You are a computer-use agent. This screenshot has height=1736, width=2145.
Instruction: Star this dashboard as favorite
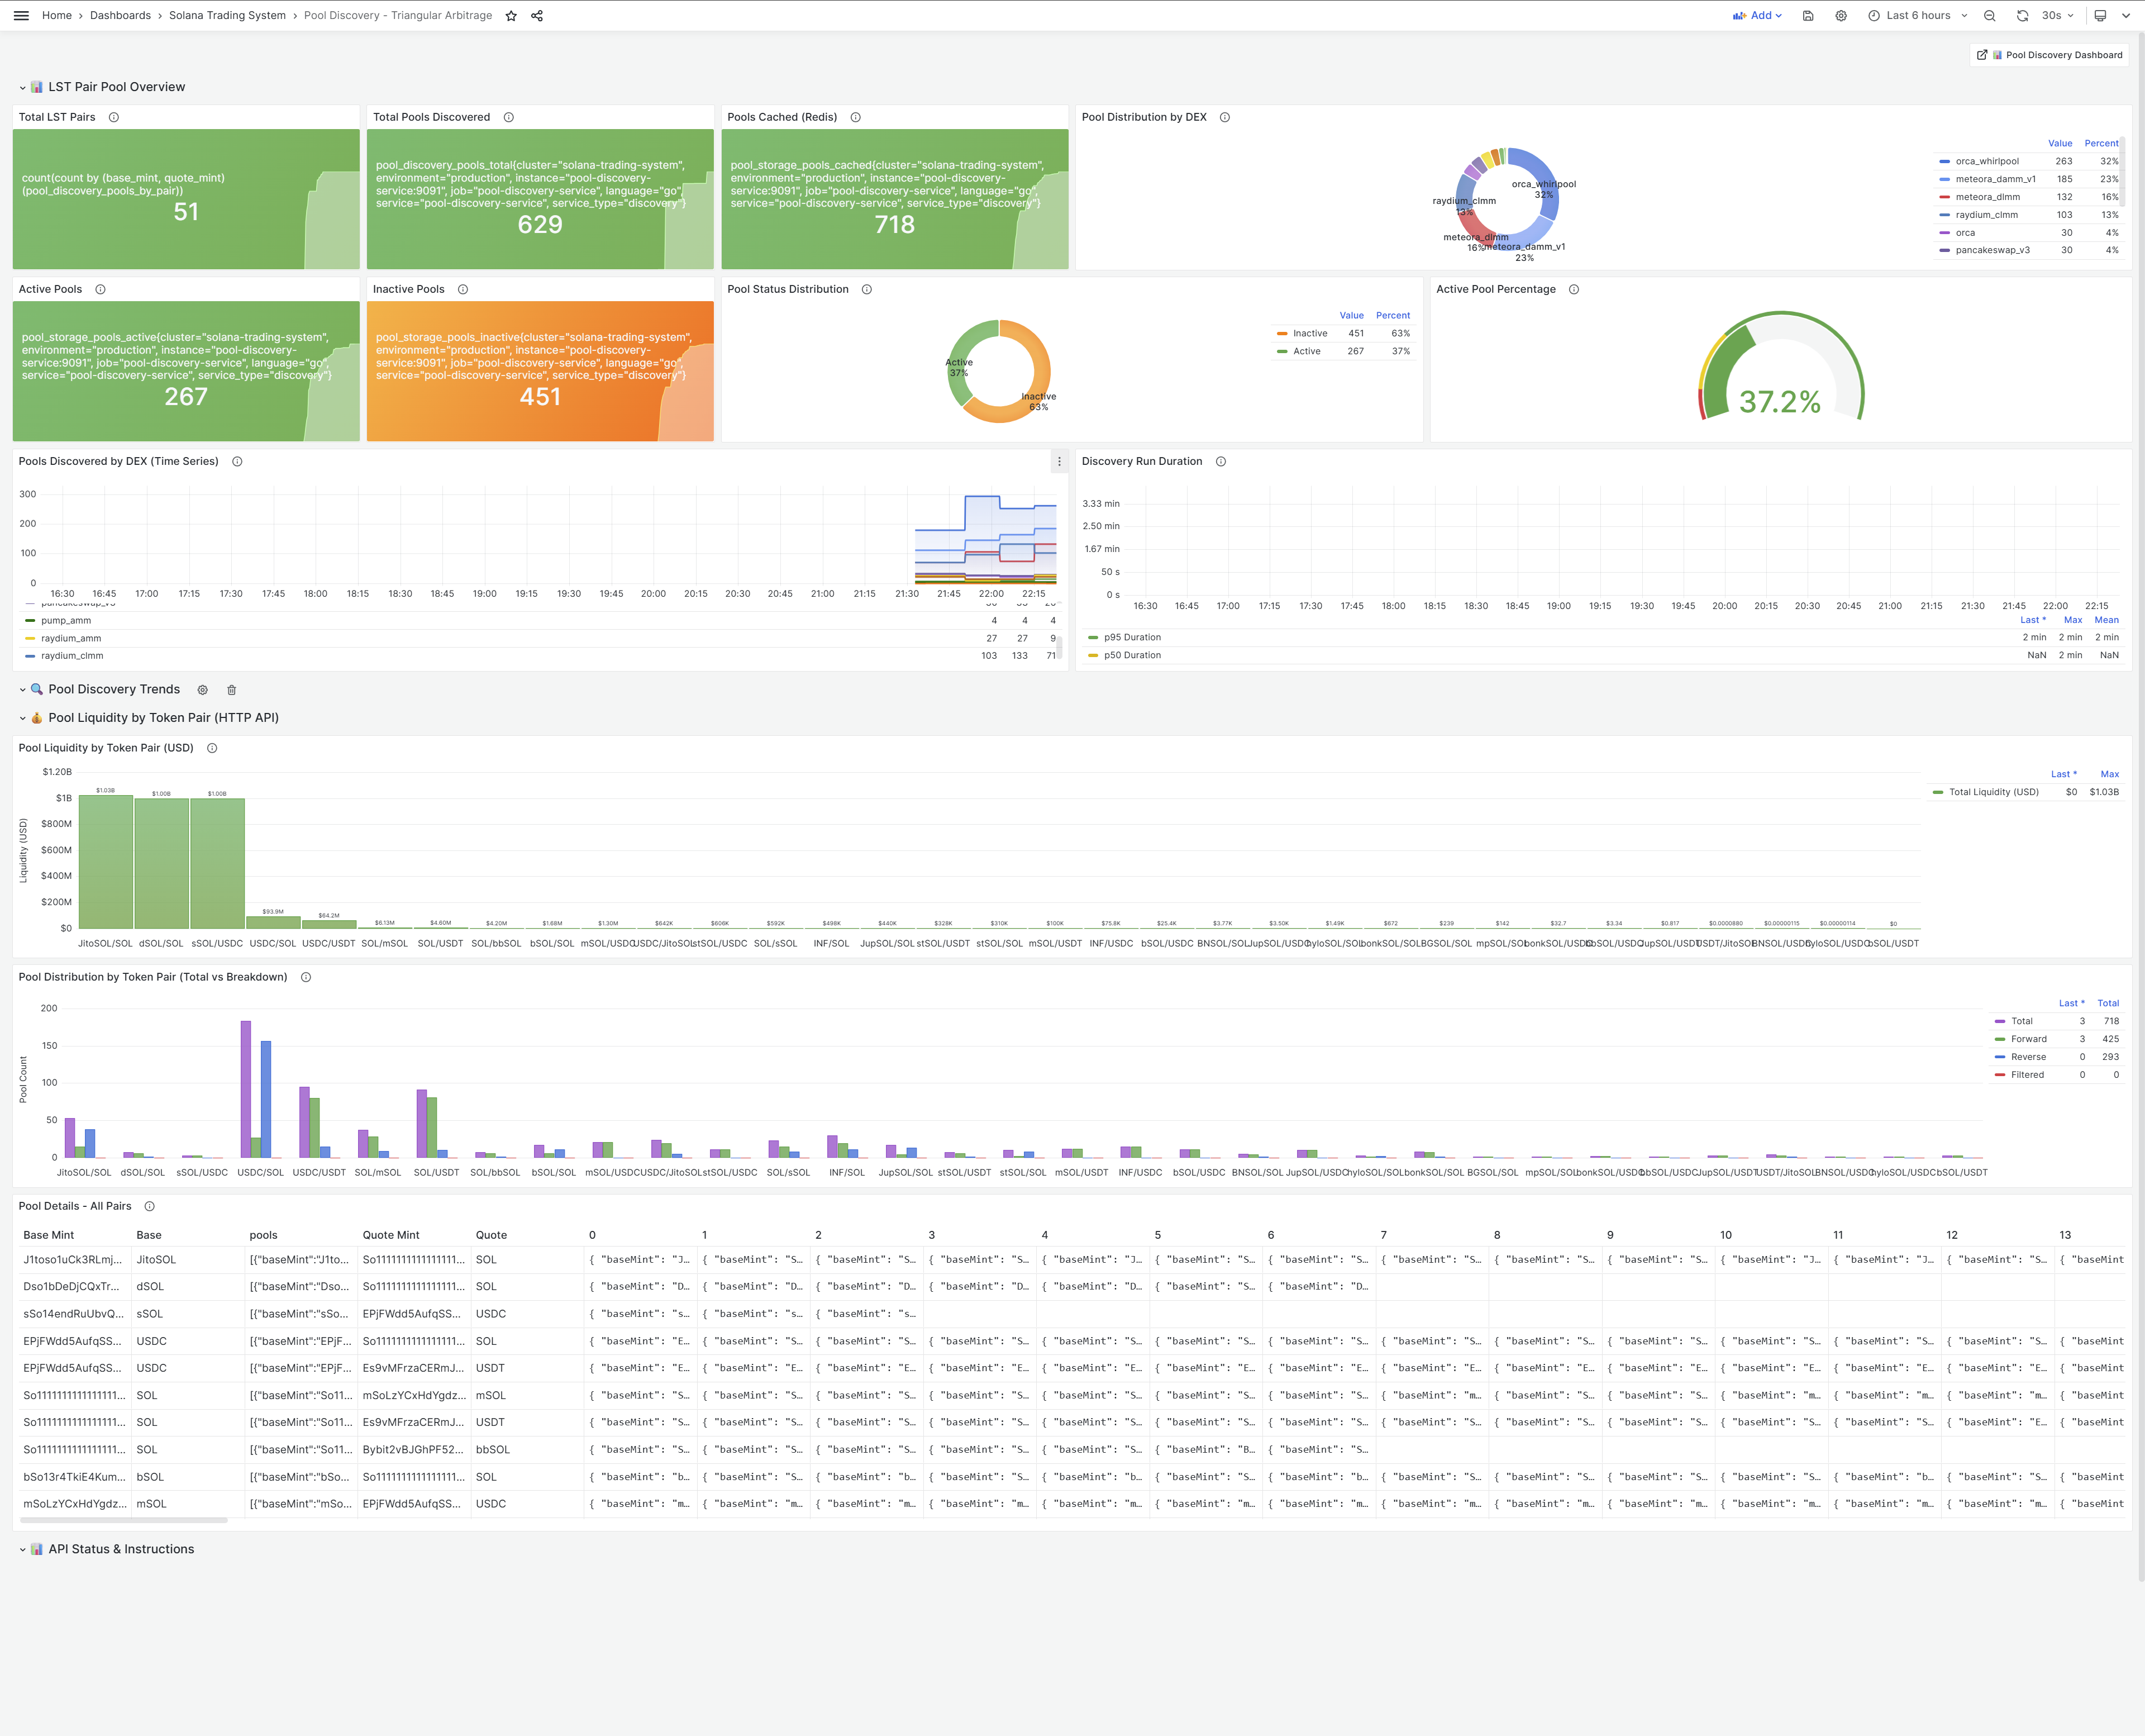pos(511,15)
